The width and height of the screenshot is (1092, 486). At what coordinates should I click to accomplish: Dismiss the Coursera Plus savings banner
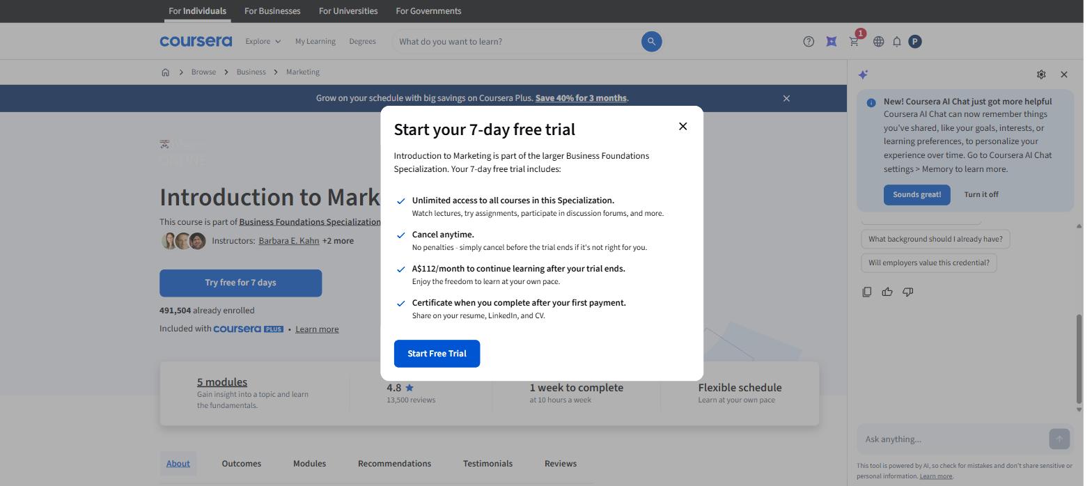click(x=786, y=98)
